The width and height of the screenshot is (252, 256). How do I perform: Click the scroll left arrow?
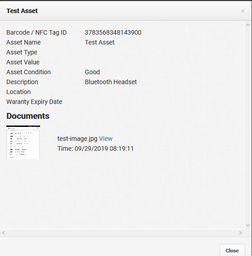click(x=4, y=233)
